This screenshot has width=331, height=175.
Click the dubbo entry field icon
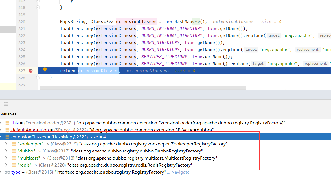click(14, 151)
